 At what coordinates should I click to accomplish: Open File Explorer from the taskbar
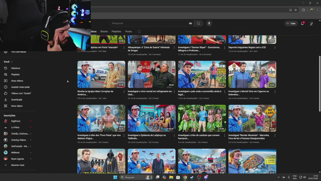click(171, 177)
